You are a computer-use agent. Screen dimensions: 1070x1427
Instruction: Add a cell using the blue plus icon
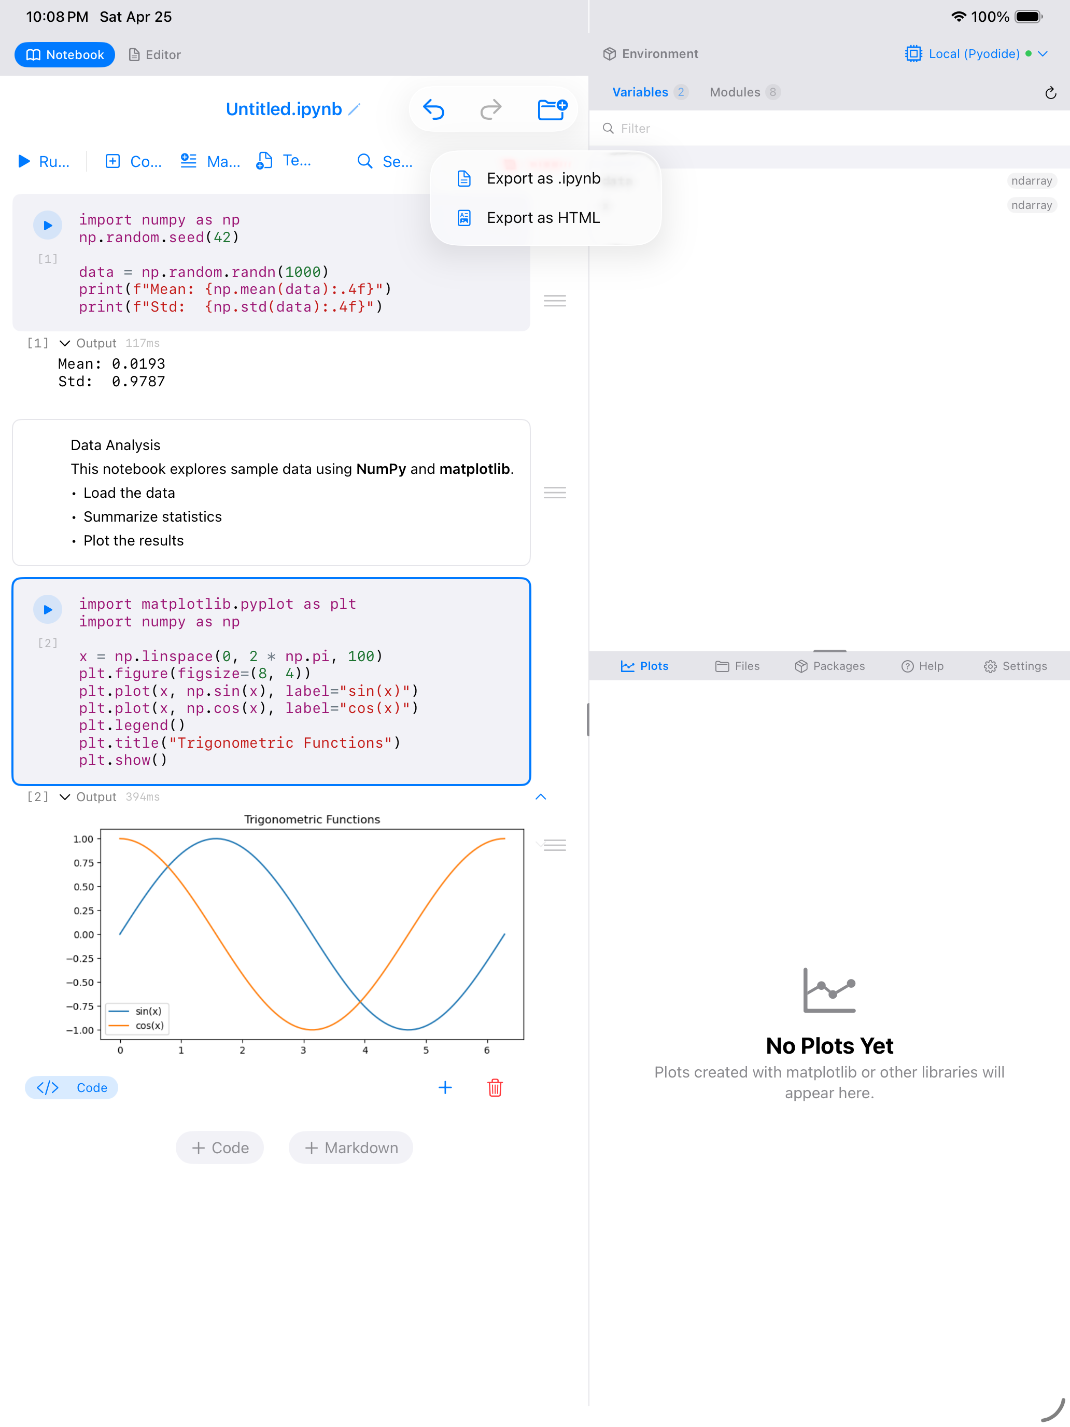(x=445, y=1088)
